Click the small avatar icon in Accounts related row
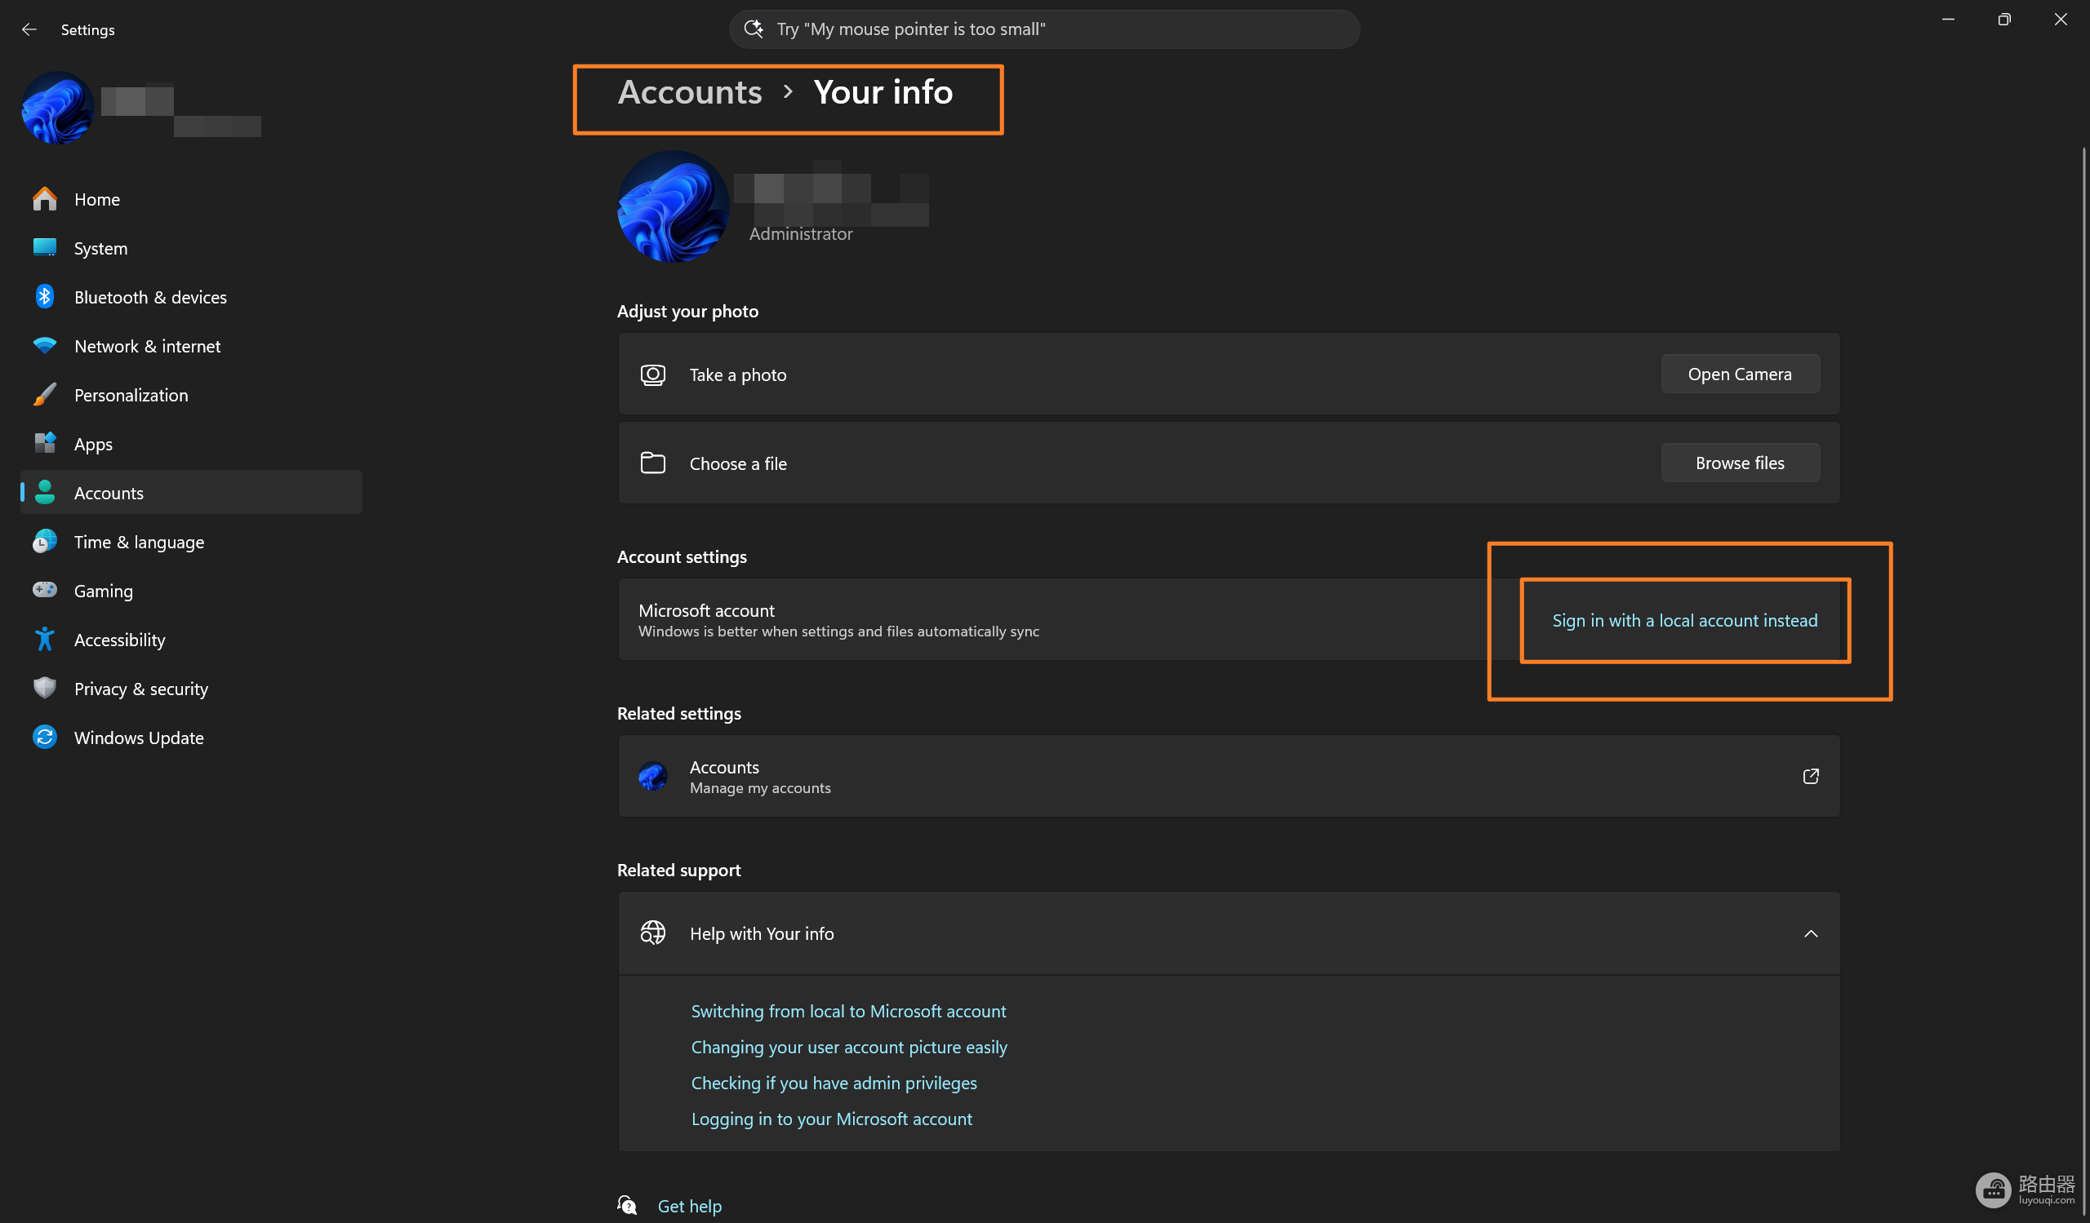Screen dimensions: 2090x1223 pos(652,777)
